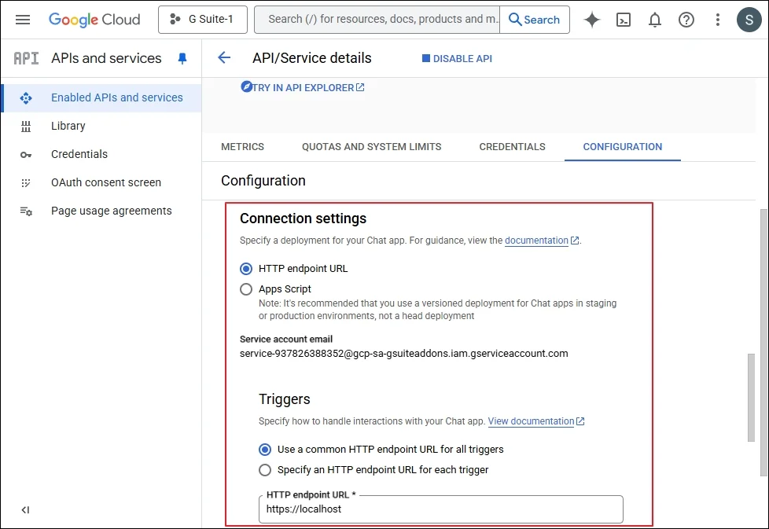The image size is (769, 529).
Task: Open the three-dot settings menu
Action: click(718, 20)
